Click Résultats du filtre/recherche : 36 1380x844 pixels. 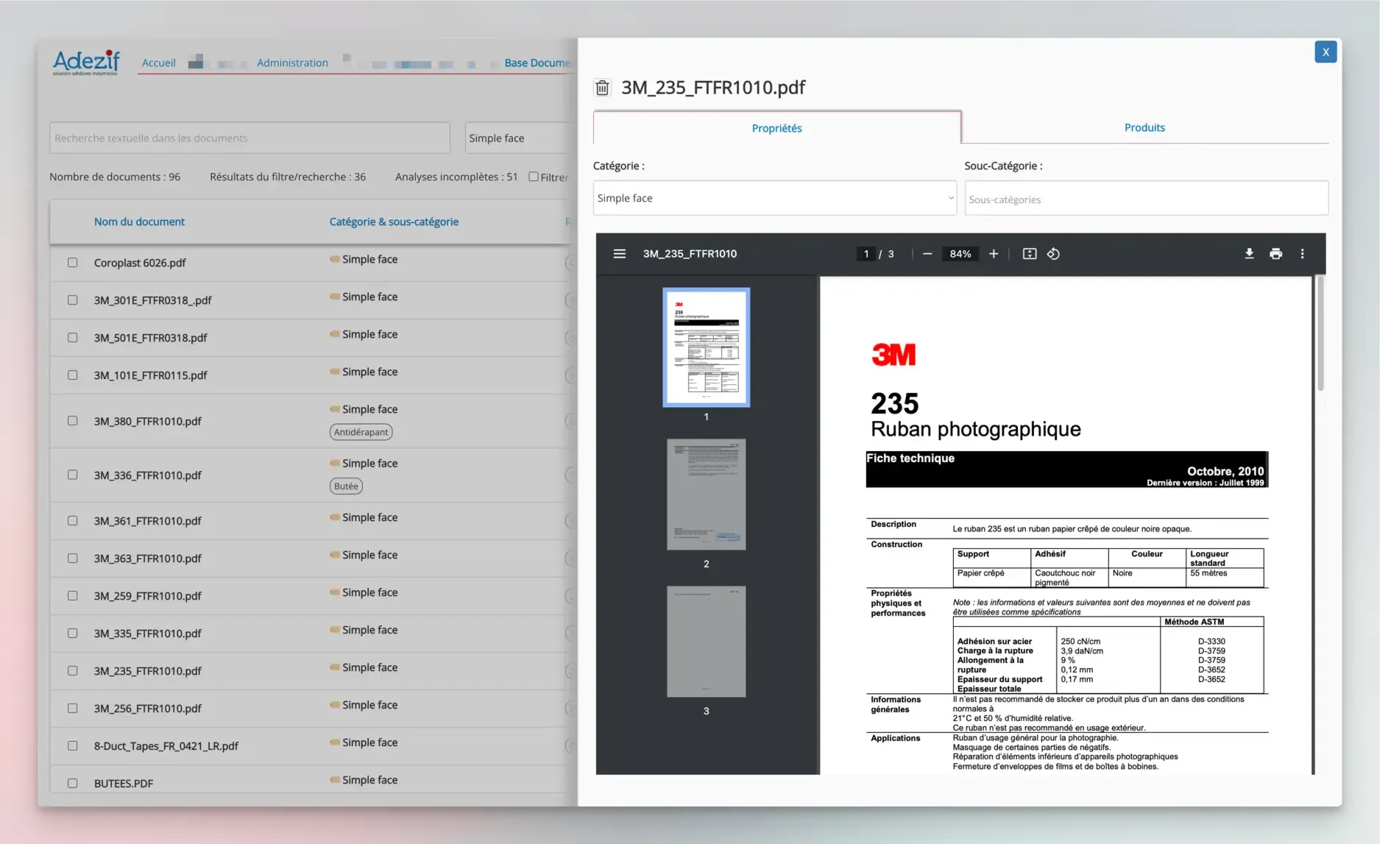[x=288, y=177]
